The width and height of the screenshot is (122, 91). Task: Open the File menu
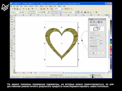[14, 6]
